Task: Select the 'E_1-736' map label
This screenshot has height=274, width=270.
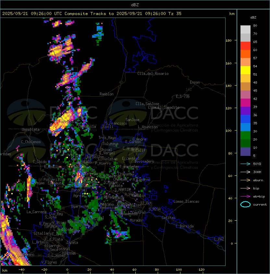Action: coord(183,96)
